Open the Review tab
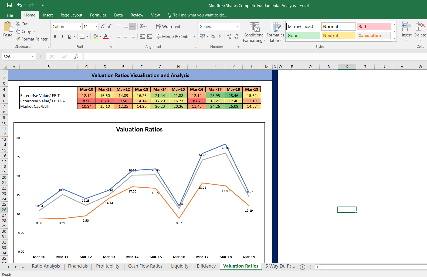The width and height of the screenshot is (427, 277). (x=137, y=15)
